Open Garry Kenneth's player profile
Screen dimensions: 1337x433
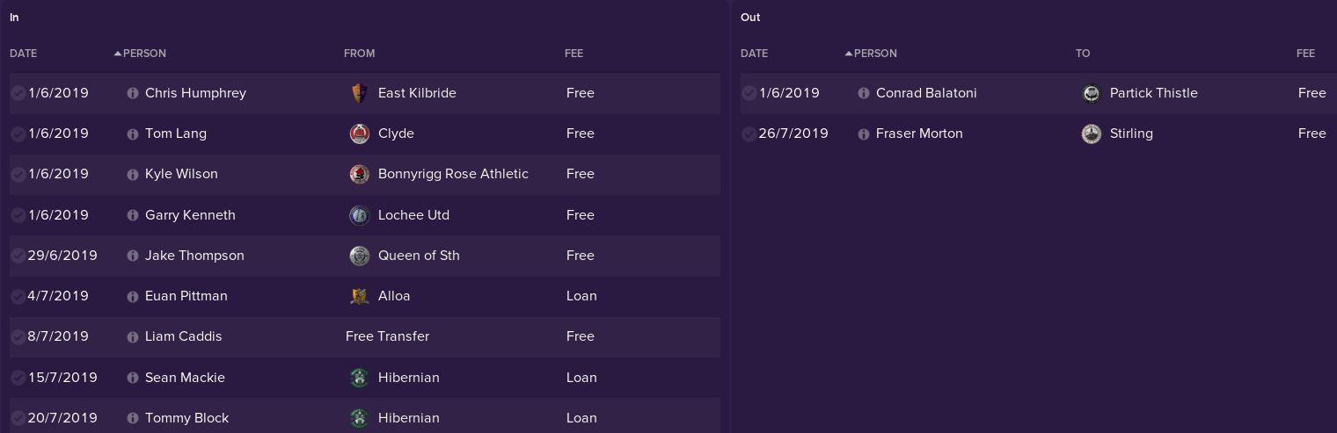tap(190, 215)
